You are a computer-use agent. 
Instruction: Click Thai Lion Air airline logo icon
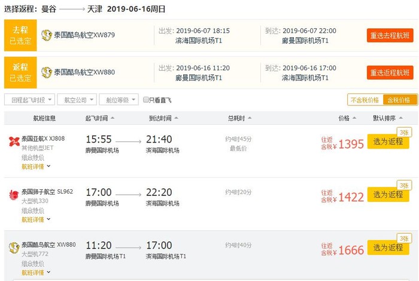pos(14,195)
